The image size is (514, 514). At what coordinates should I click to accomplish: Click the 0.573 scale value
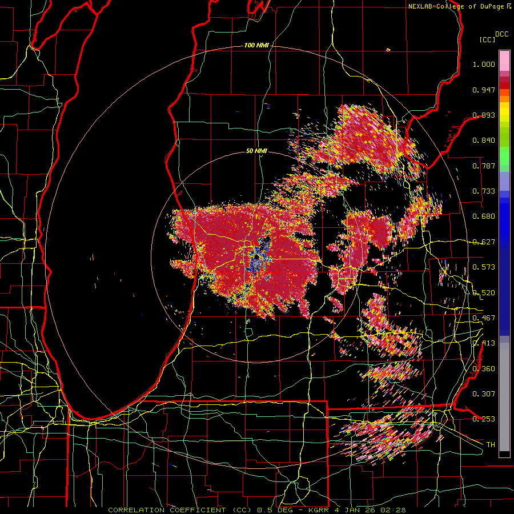tap(484, 267)
